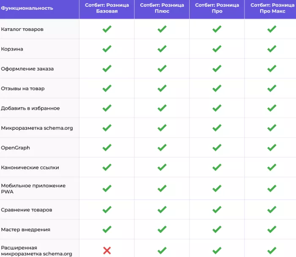Click Оформление заказа checkmark under Розница Про
Viewport: 296px width, 257px height.
click(217, 68)
